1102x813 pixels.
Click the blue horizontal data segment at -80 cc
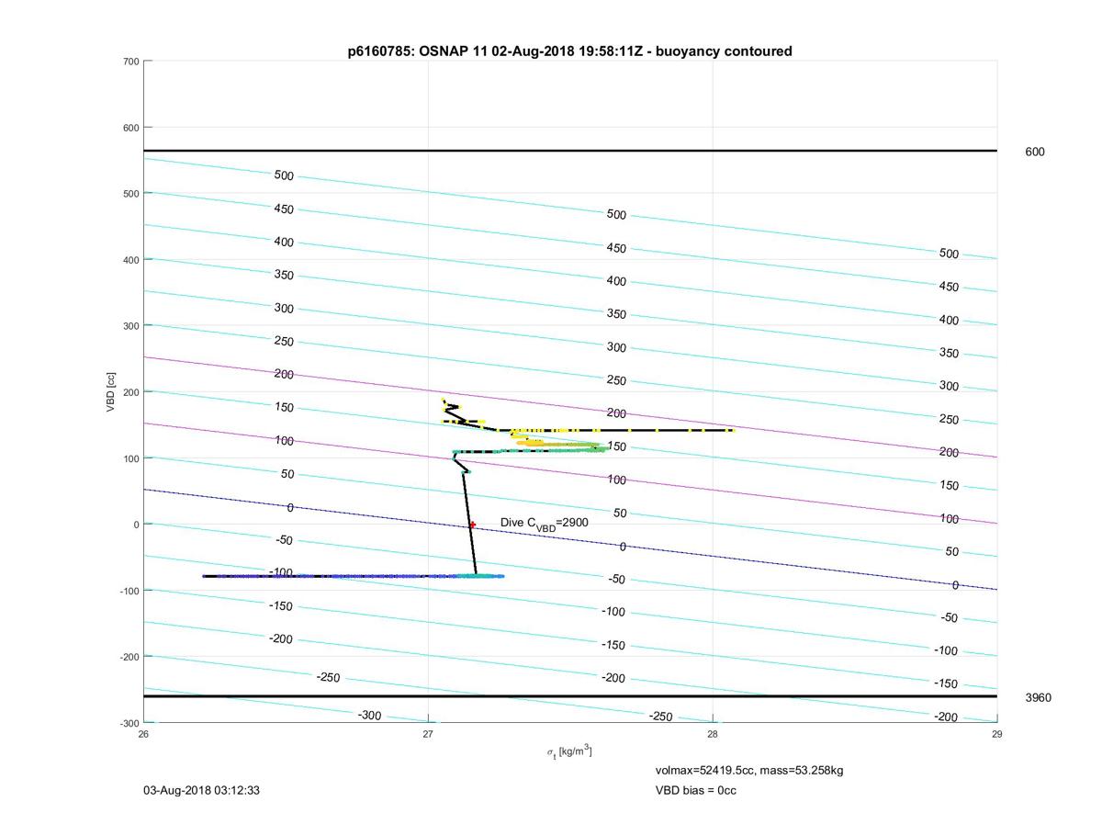tap(354, 576)
